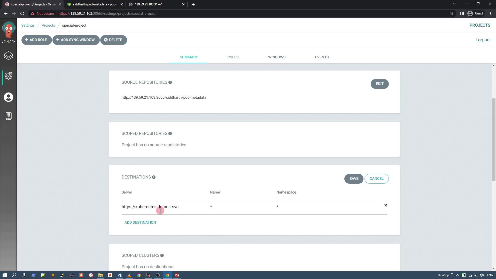Click Source Repositories info icon
This screenshot has width=496, height=279.
[x=170, y=82]
